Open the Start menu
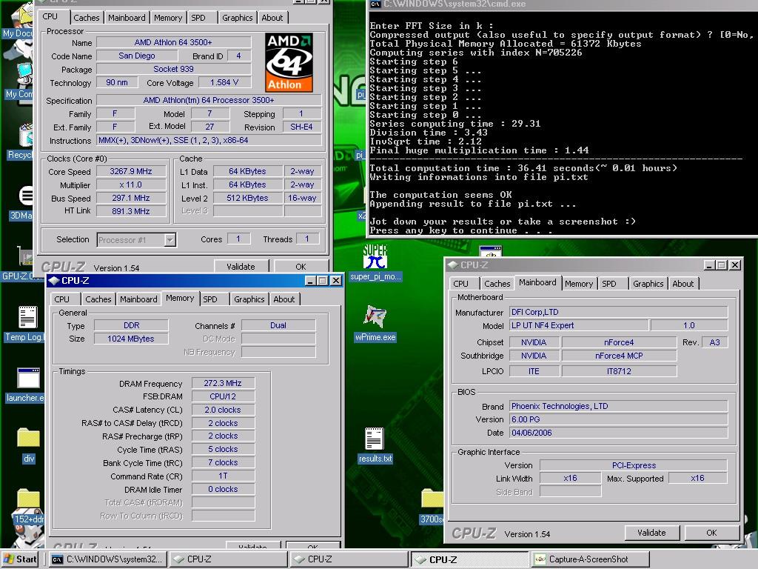Screen dimensions: 758x569 tap(20, 559)
